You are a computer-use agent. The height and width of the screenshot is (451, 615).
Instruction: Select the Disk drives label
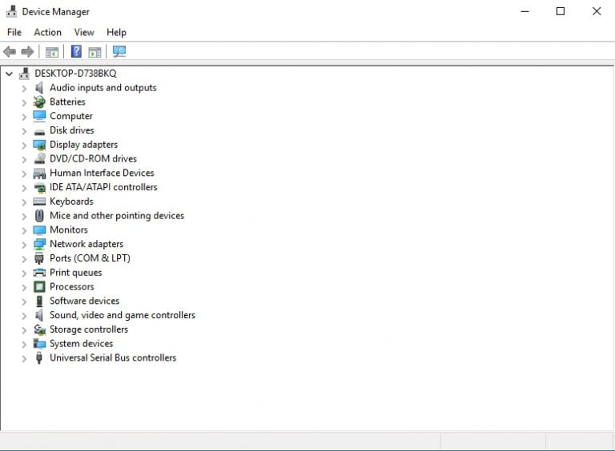tap(71, 130)
